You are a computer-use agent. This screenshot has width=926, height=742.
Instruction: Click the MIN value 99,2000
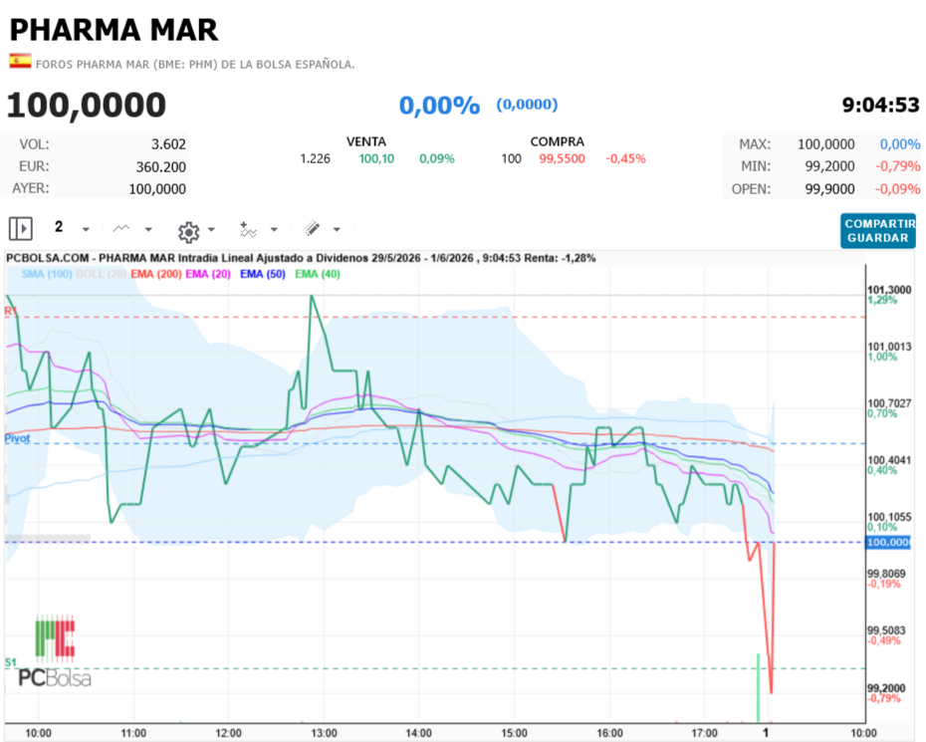(829, 166)
